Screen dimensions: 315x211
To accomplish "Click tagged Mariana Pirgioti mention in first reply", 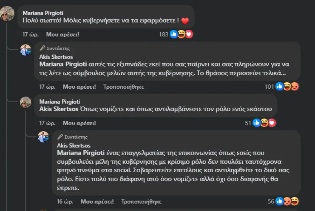I will point(63,64).
